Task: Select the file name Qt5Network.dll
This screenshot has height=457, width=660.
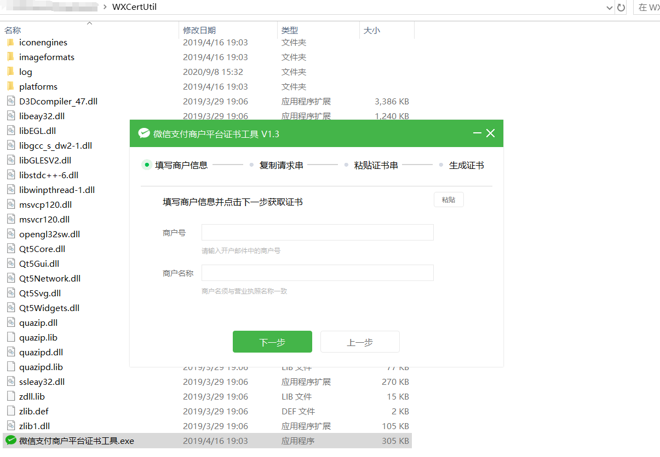Action: coord(50,278)
